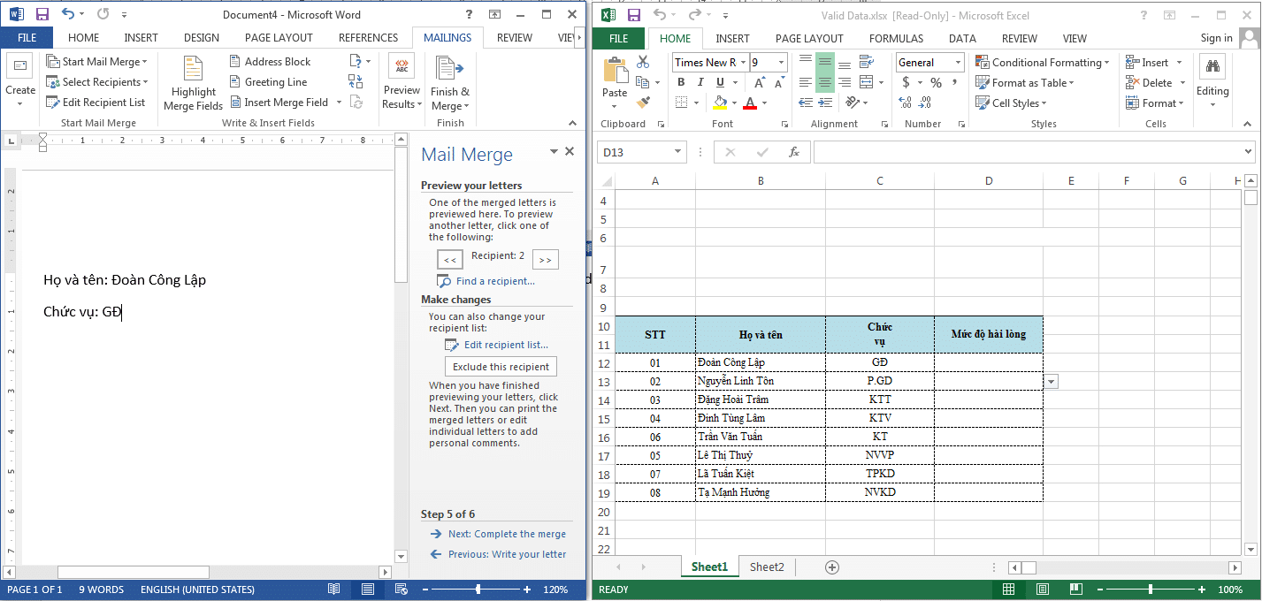Open the FORMULAS tab in Excel
This screenshot has width=1262, height=601.
[x=896, y=38]
